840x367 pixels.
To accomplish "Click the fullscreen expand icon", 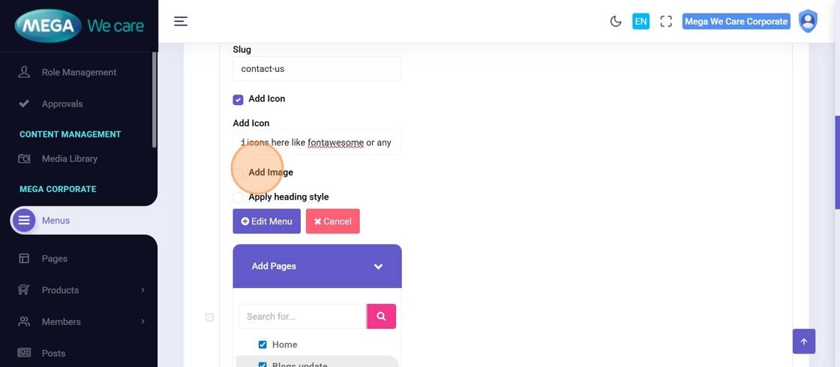I will coord(666,22).
